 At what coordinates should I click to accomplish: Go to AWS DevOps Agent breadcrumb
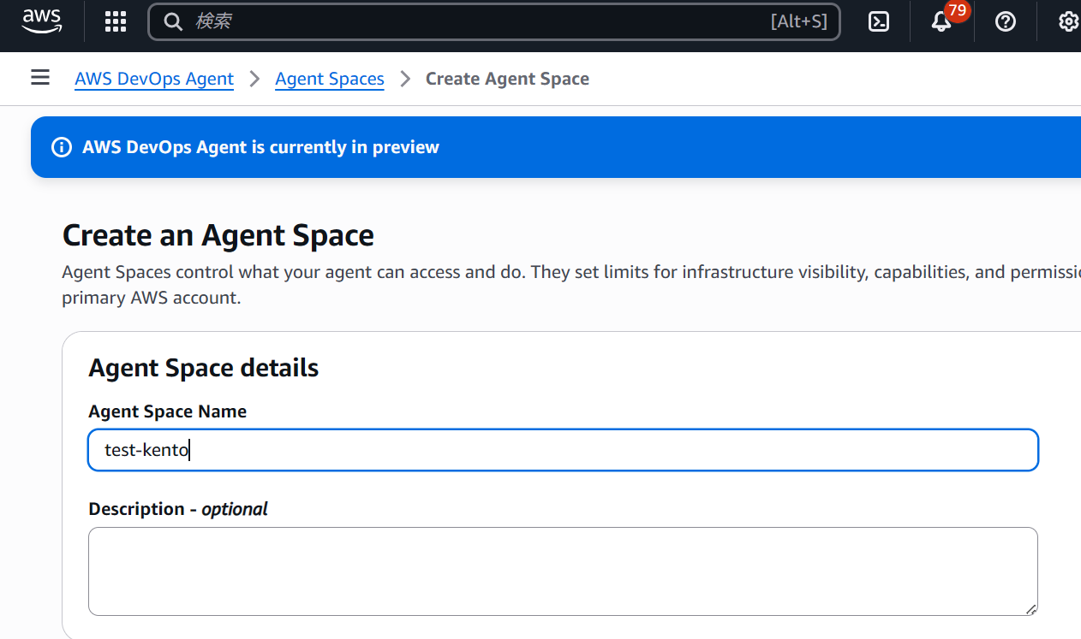pos(154,79)
